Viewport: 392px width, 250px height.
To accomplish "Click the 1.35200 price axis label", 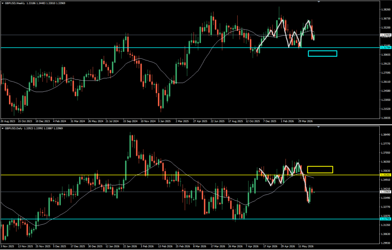I will [x=386, y=28].
